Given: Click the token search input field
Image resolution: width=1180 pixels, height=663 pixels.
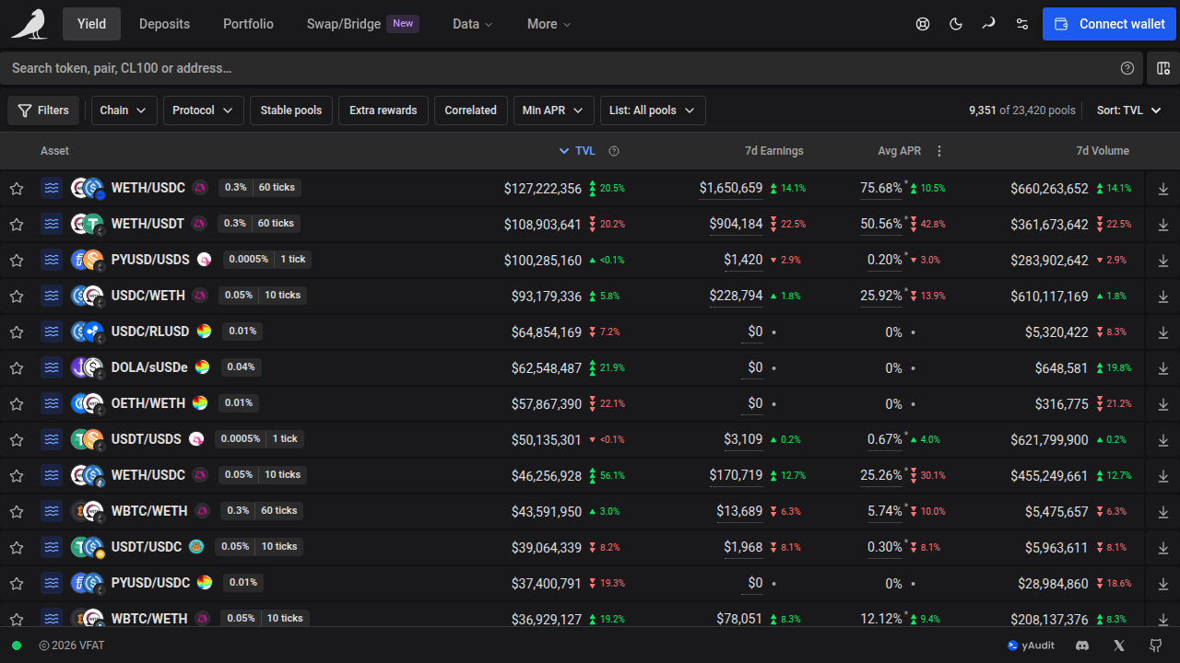Looking at the screenshot, I should [x=558, y=68].
